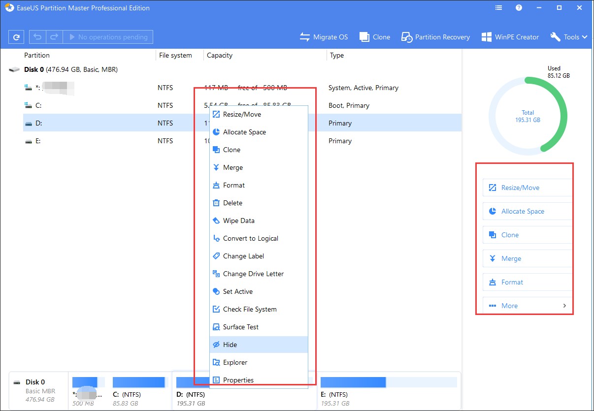Viewport: 594px width, 411px height.
Task: Choose Change Drive Letter option
Action: [x=259, y=274]
